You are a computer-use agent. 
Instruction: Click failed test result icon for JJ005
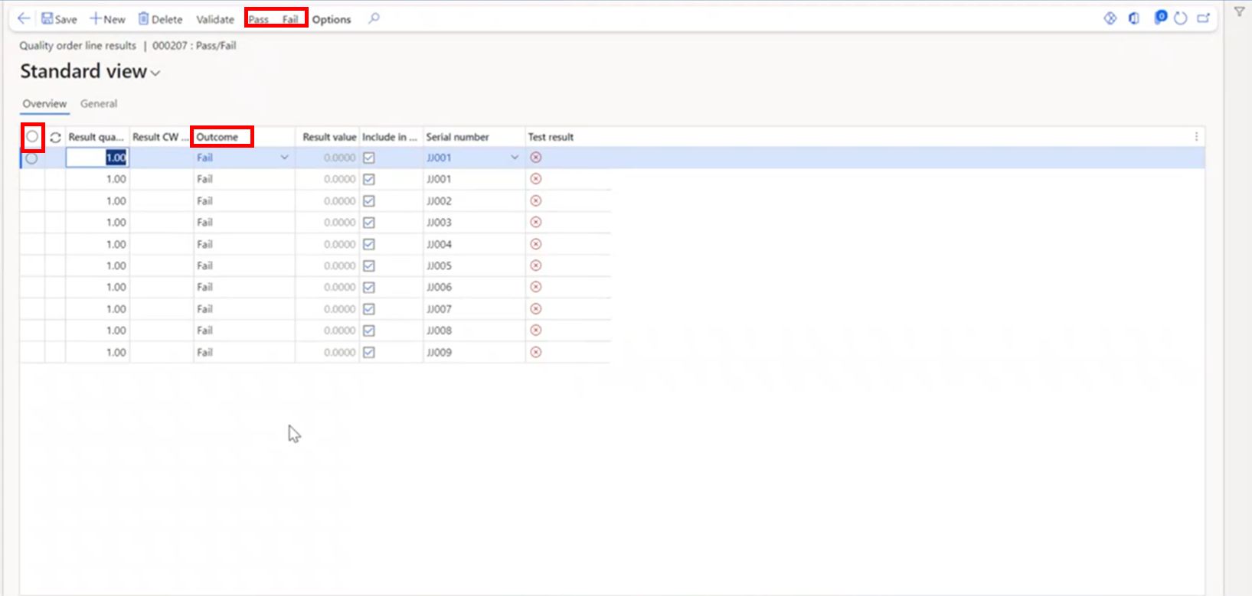pyautogui.click(x=536, y=265)
